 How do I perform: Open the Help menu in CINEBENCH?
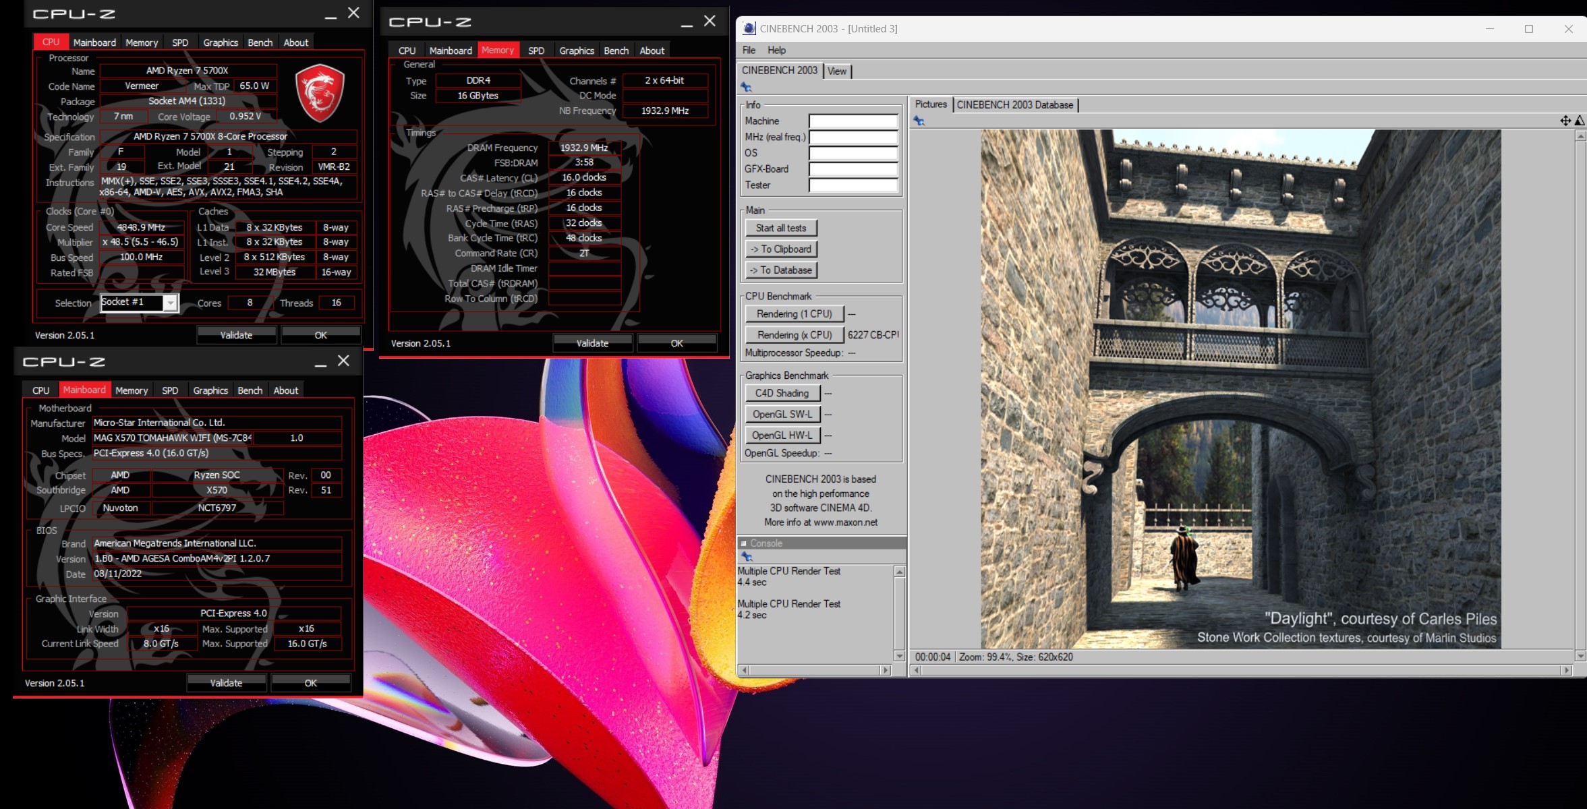[x=776, y=50]
